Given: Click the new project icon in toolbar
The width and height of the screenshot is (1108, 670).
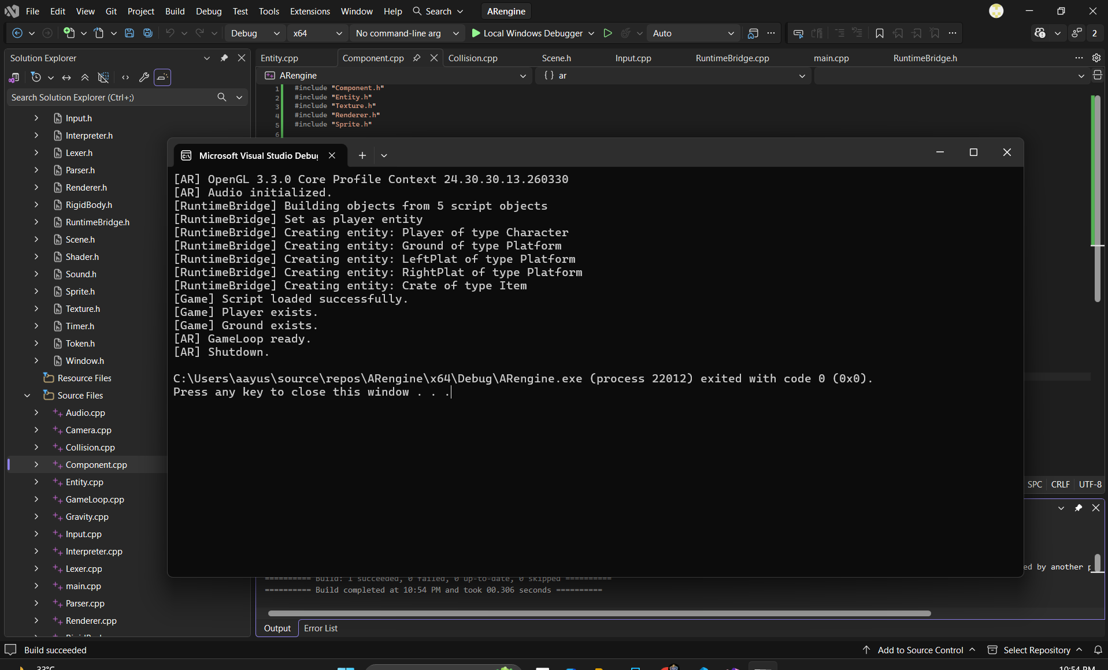Looking at the screenshot, I should 69,33.
